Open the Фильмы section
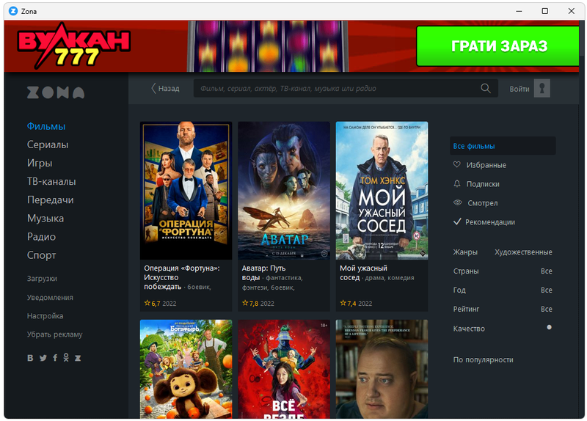 point(46,126)
